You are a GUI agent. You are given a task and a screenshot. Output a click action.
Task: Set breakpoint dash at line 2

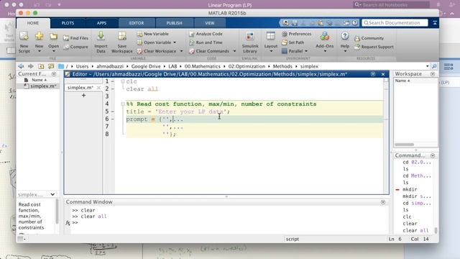[113, 89]
